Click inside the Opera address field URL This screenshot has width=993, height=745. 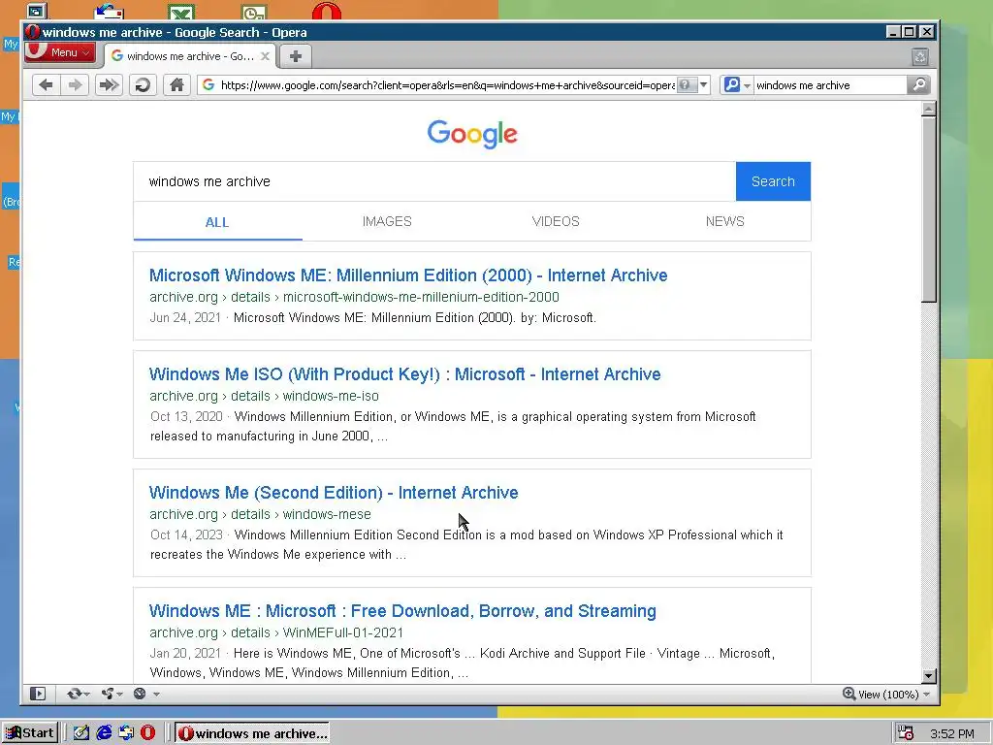click(446, 85)
